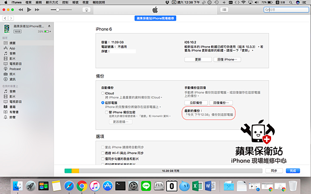Open the Up Next list button
Screen dimensions: 311x194
[x=224, y=9]
